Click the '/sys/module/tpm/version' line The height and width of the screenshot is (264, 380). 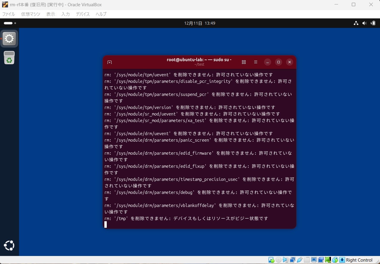click(x=190, y=107)
